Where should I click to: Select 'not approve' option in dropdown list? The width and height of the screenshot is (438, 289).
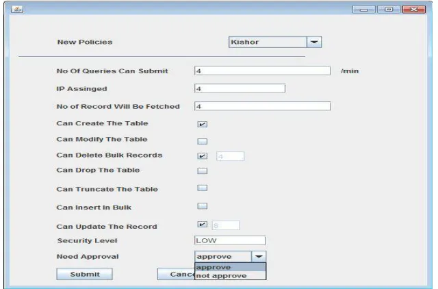click(230, 275)
